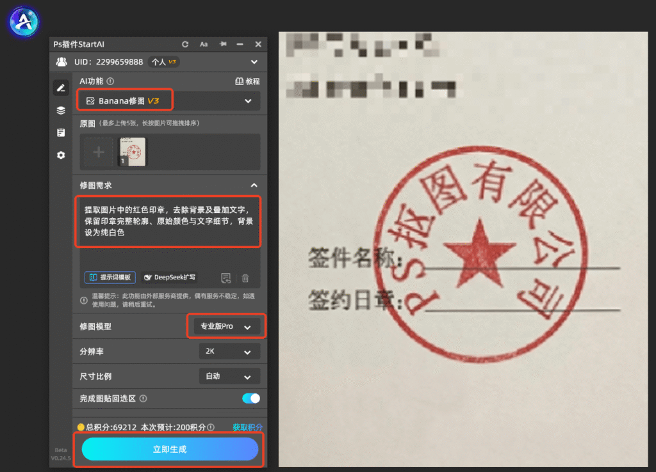Image resolution: width=656 pixels, height=472 pixels.
Task: Click info icon beside 本次预计 200积分
Action: coord(211,427)
